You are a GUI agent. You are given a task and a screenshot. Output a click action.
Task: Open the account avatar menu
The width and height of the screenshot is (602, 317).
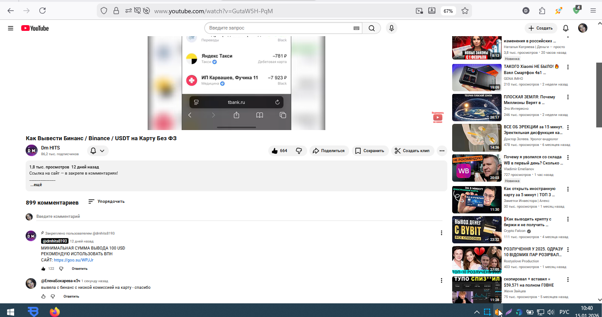(x=583, y=28)
